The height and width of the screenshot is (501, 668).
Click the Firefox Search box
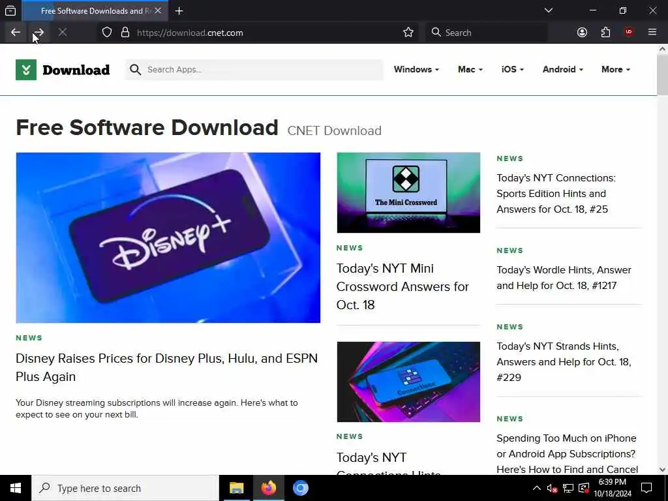pos(486,33)
